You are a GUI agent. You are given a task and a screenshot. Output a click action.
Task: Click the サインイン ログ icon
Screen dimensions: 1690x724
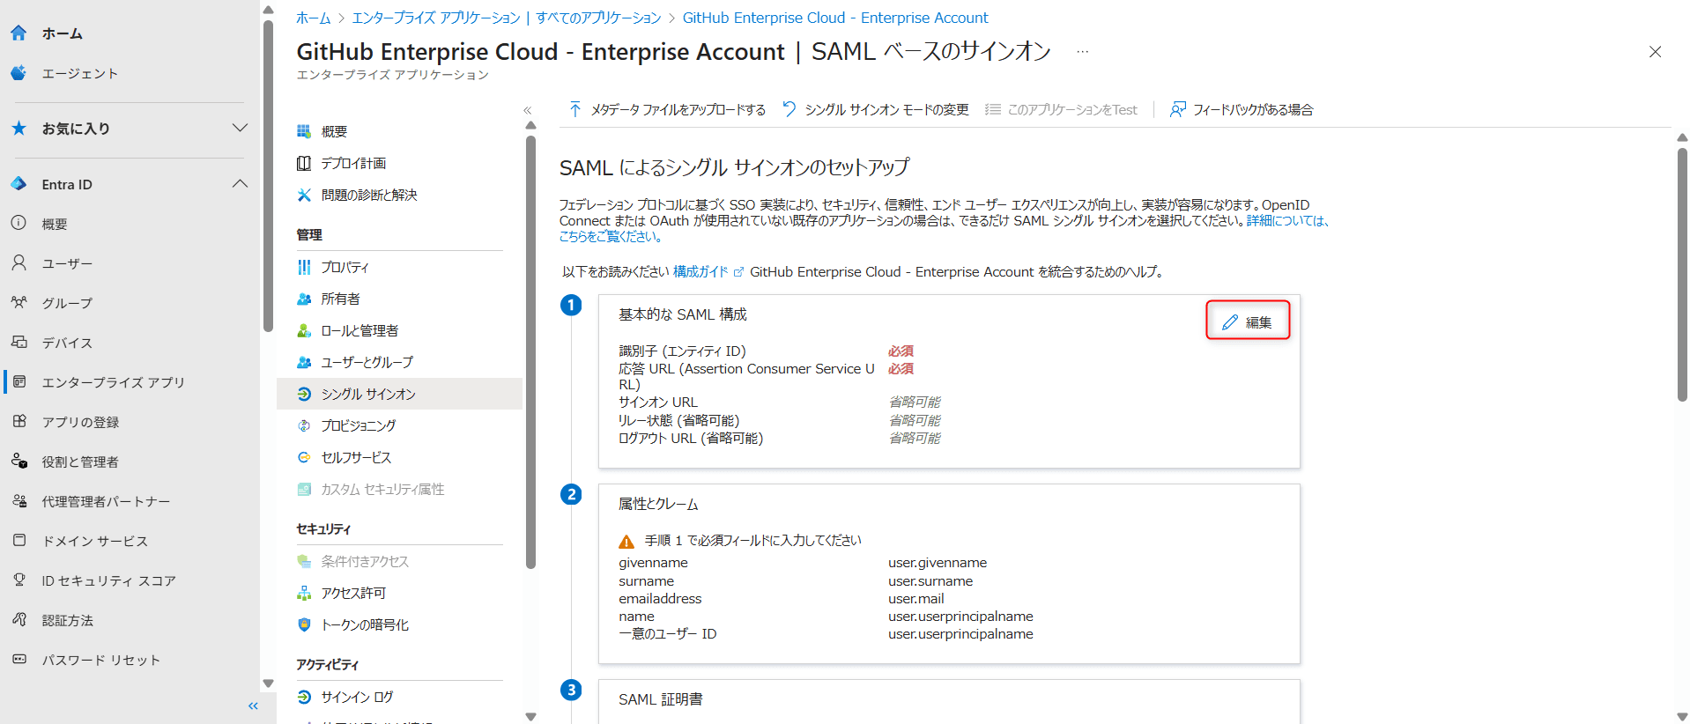(x=304, y=697)
